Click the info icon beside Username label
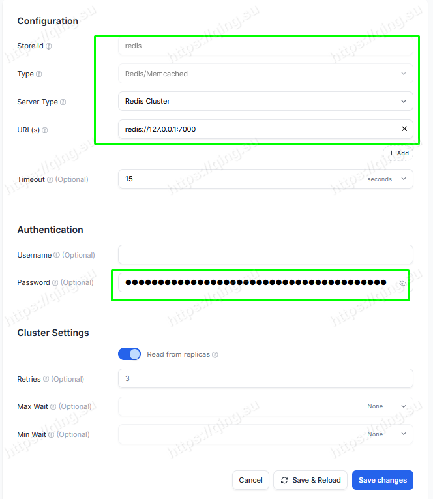Viewport: 433px width, 499px height. (57, 255)
